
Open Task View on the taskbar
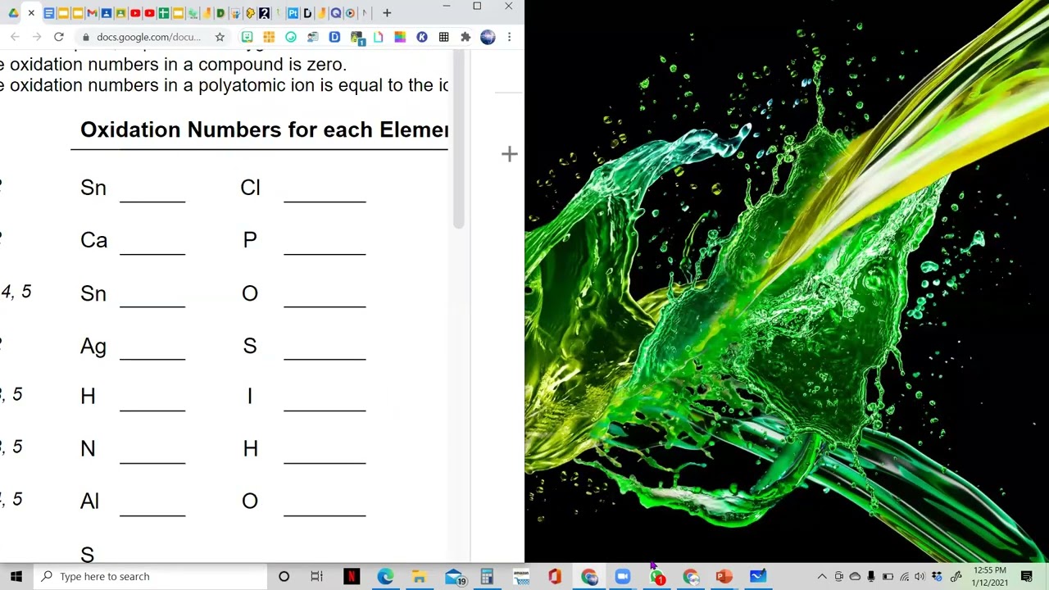316,576
